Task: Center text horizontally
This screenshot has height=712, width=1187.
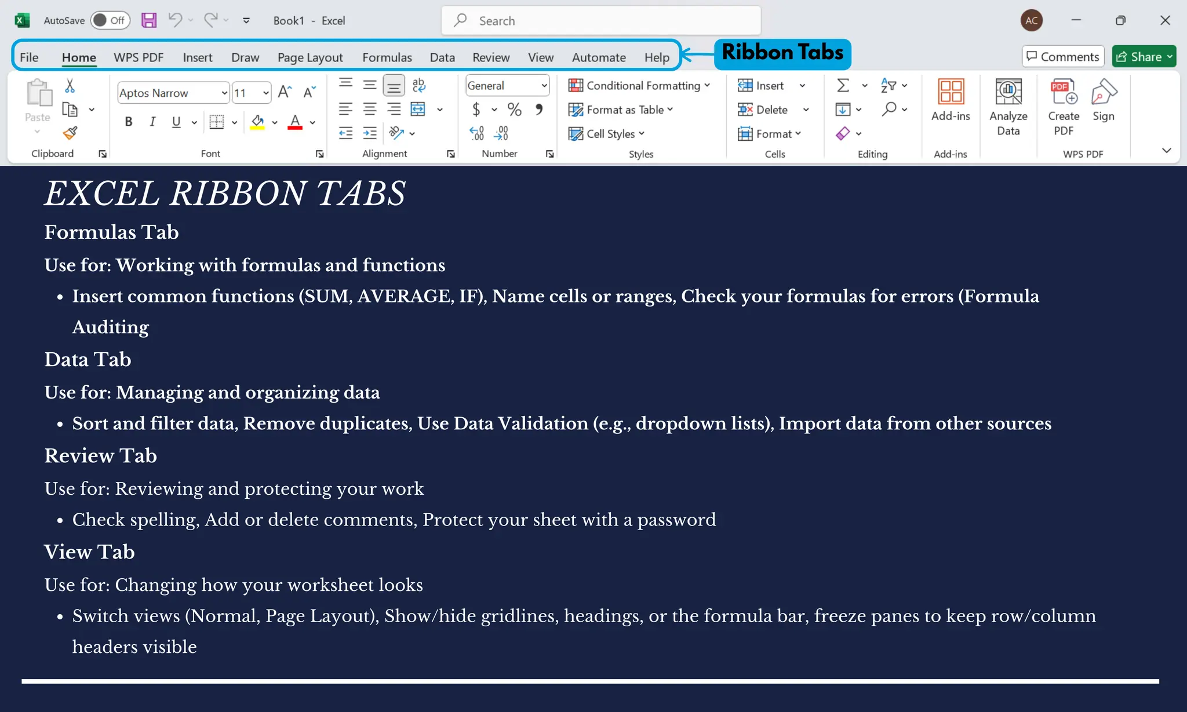Action: 370,109
